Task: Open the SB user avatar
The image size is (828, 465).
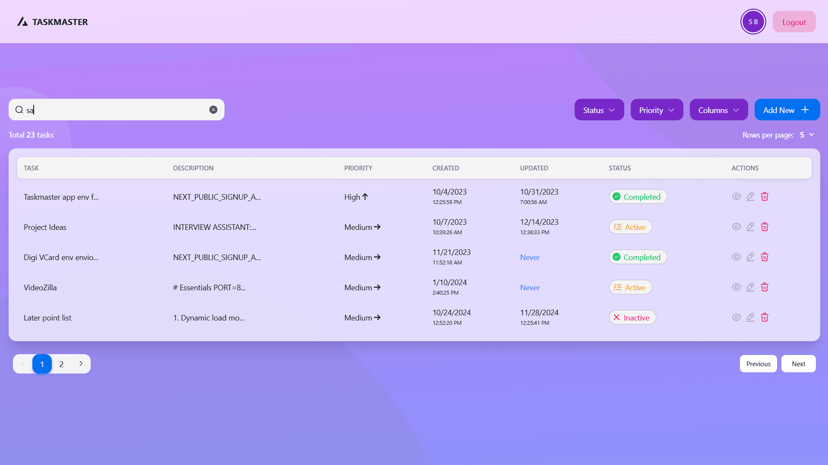Action: click(x=753, y=22)
